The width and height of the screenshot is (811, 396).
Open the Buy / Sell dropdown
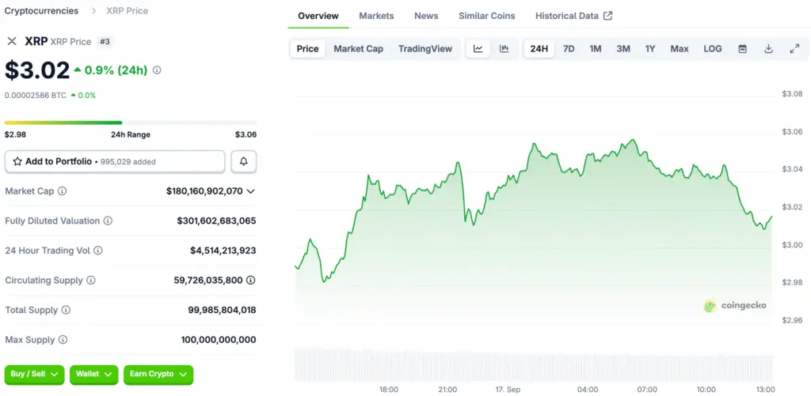35,374
